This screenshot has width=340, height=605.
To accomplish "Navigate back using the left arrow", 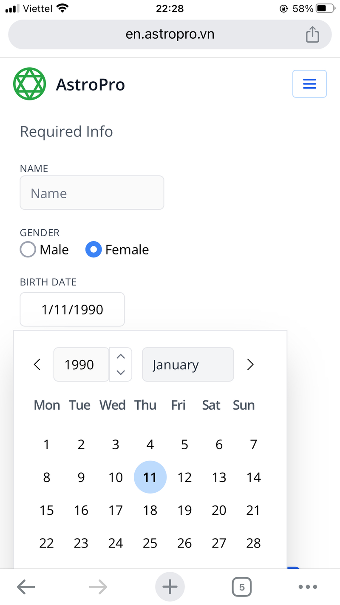I will pos(26,586).
